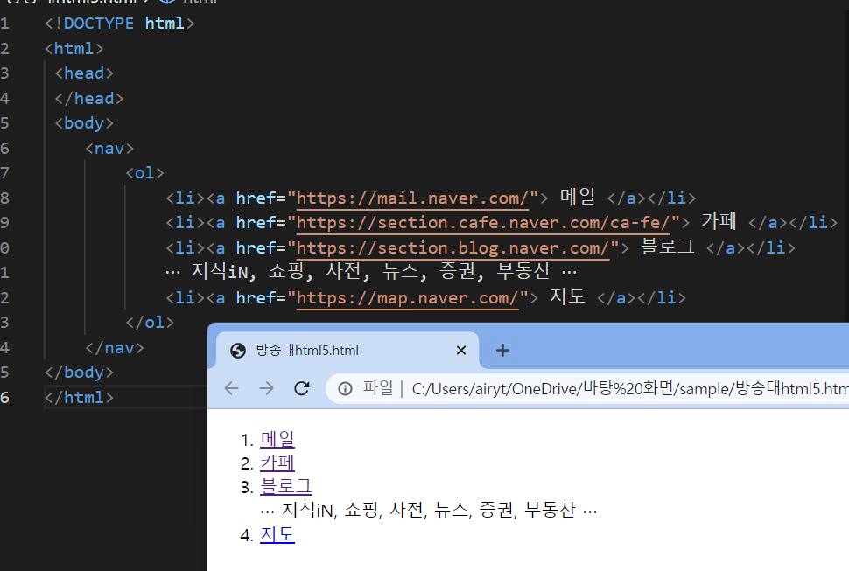The width and height of the screenshot is (849, 571).
Task: Click line number 1 in editor gutter
Action: pyautogui.click(x=5, y=24)
